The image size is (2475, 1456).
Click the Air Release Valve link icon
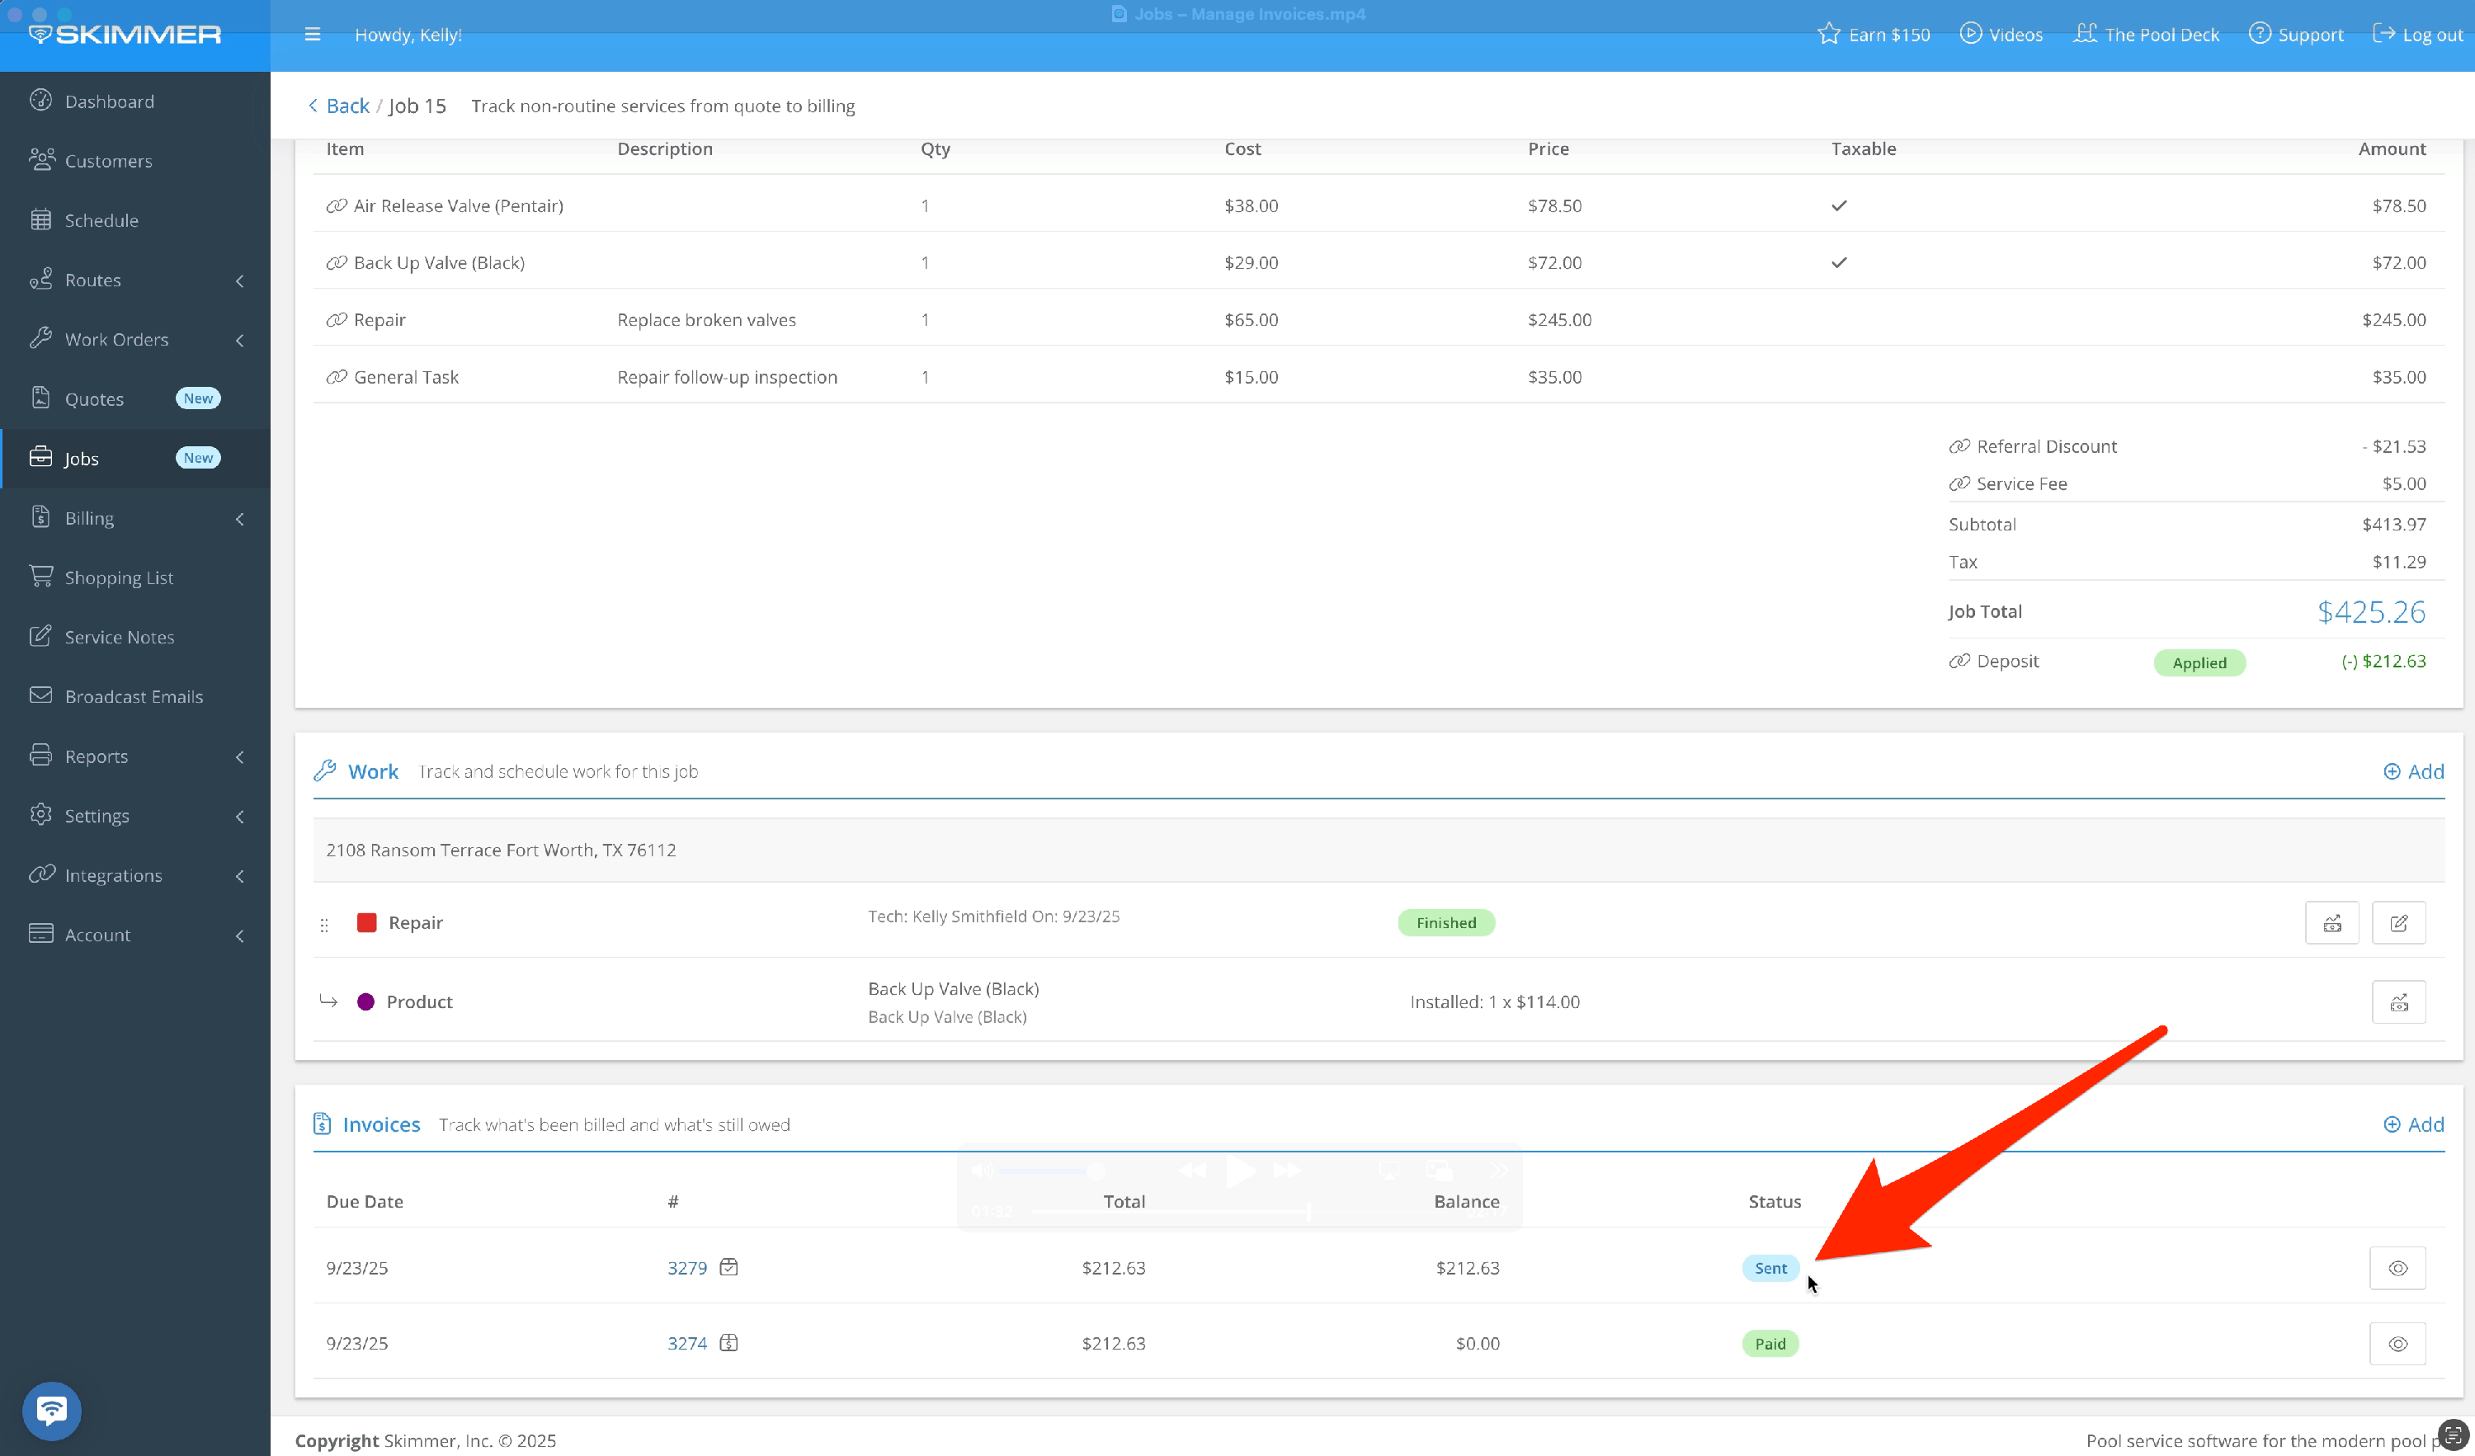tap(337, 206)
